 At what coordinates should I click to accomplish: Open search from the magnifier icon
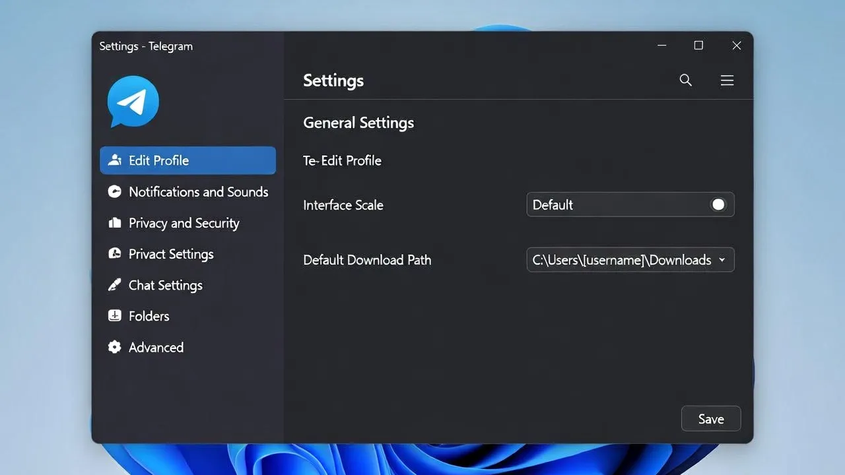pos(685,80)
